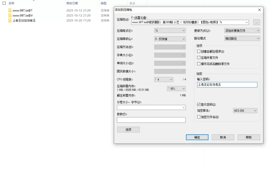
Task: Enable 加密文件名 checkbox
Action: (x=199, y=117)
